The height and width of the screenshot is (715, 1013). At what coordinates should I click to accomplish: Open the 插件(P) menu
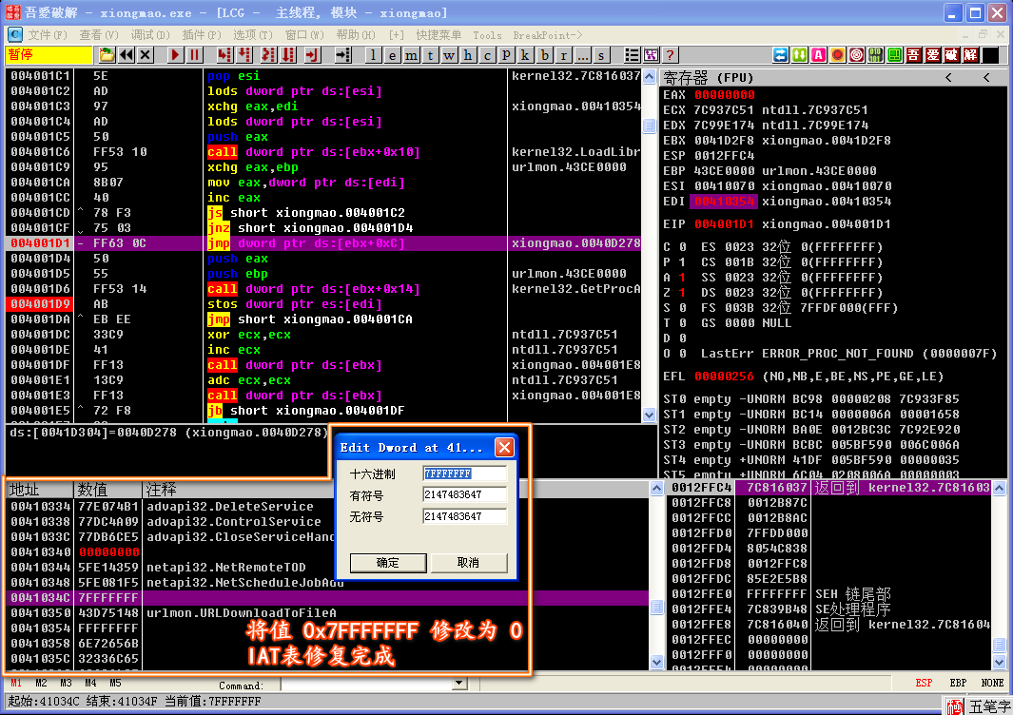coord(202,35)
